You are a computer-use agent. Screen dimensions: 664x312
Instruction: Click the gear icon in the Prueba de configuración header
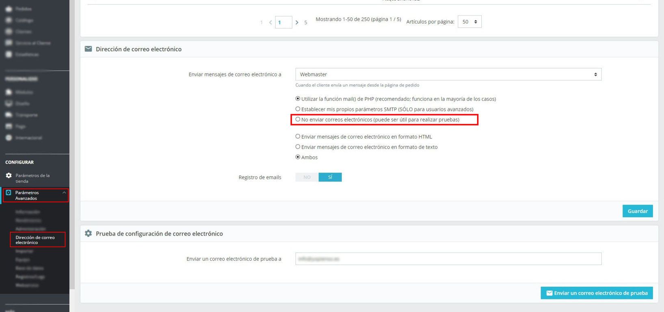(x=88, y=234)
